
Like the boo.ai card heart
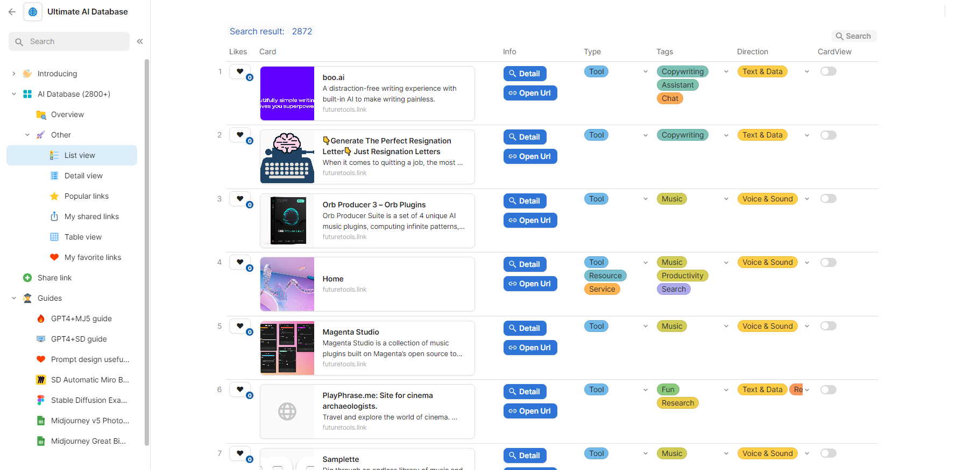(240, 71)
